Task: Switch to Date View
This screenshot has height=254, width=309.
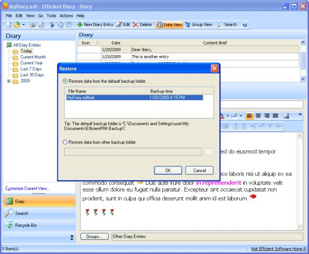Action: [169, 25]
